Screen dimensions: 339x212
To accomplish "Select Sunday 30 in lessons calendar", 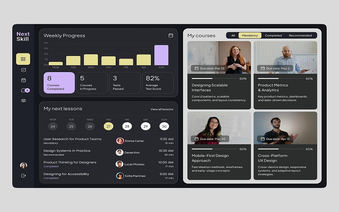I will coord(164,126).
